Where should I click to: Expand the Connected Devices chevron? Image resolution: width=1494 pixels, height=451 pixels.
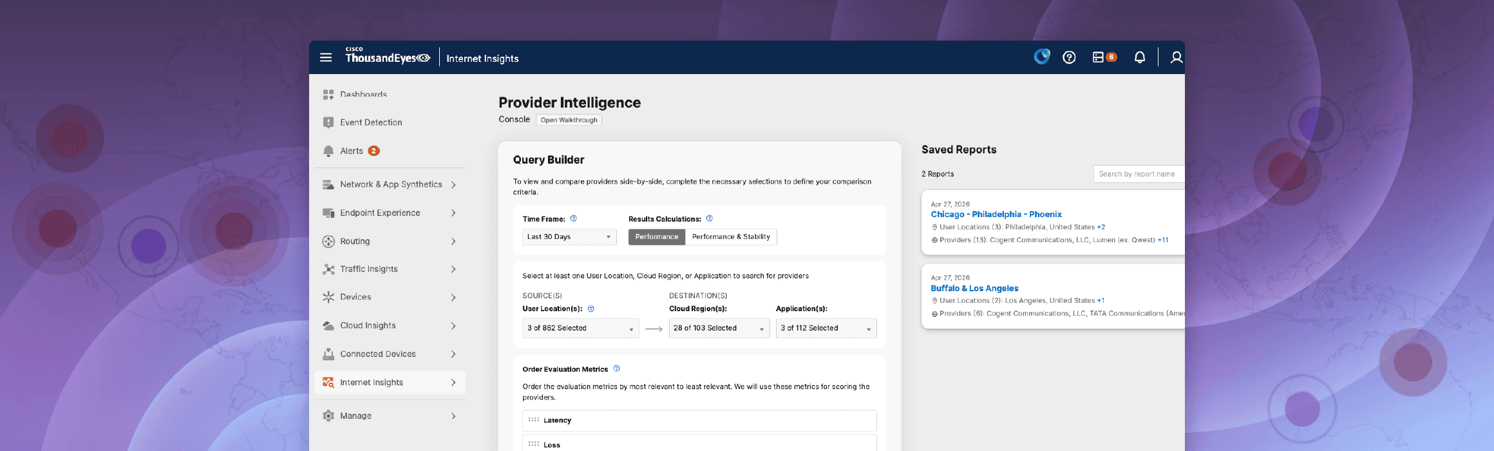click(453, 354)
